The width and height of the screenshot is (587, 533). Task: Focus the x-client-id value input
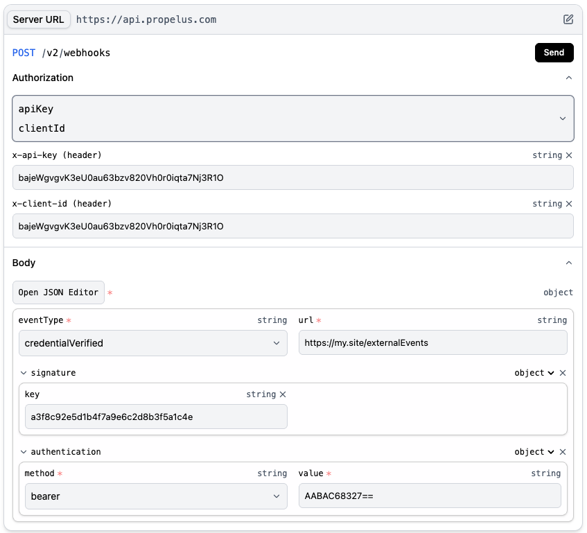point(292,226)
